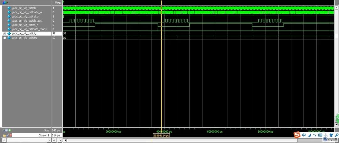Select signal /adc_prj_vlg_tst/clk_adc

(x=27, y=21)
